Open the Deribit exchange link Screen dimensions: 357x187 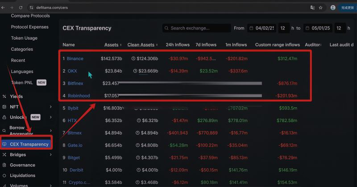click(x=76, y=170)
